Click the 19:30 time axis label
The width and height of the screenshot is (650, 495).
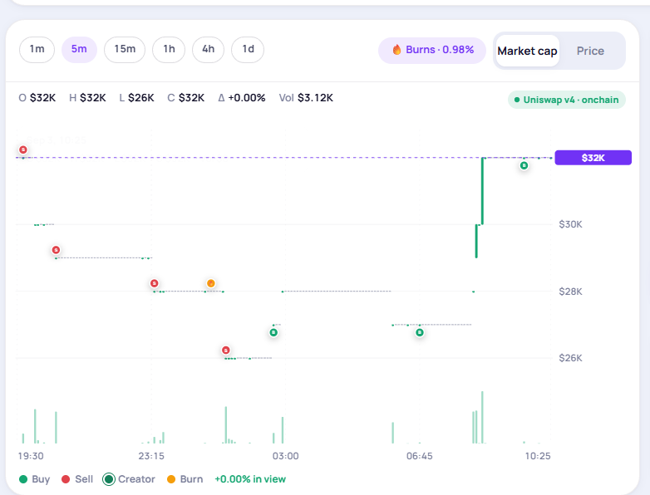pos(31,456)
